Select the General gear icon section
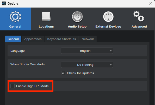Image resolution: width=155 pixels, height=105 pixels. tap(15, 19)
